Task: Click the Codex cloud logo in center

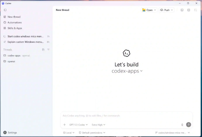Action: 126,53
